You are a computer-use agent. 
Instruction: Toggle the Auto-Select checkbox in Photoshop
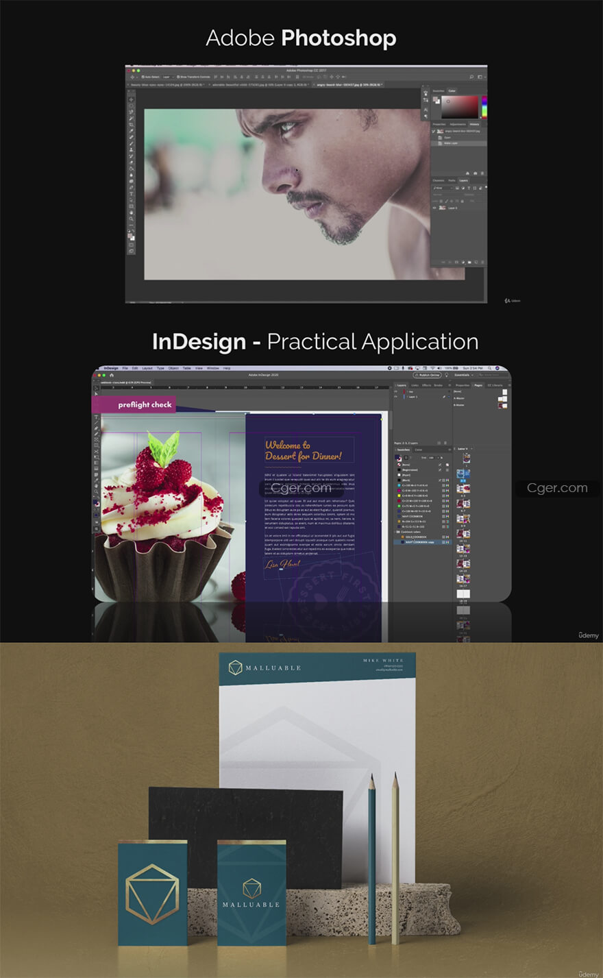[x=143, y=77]
